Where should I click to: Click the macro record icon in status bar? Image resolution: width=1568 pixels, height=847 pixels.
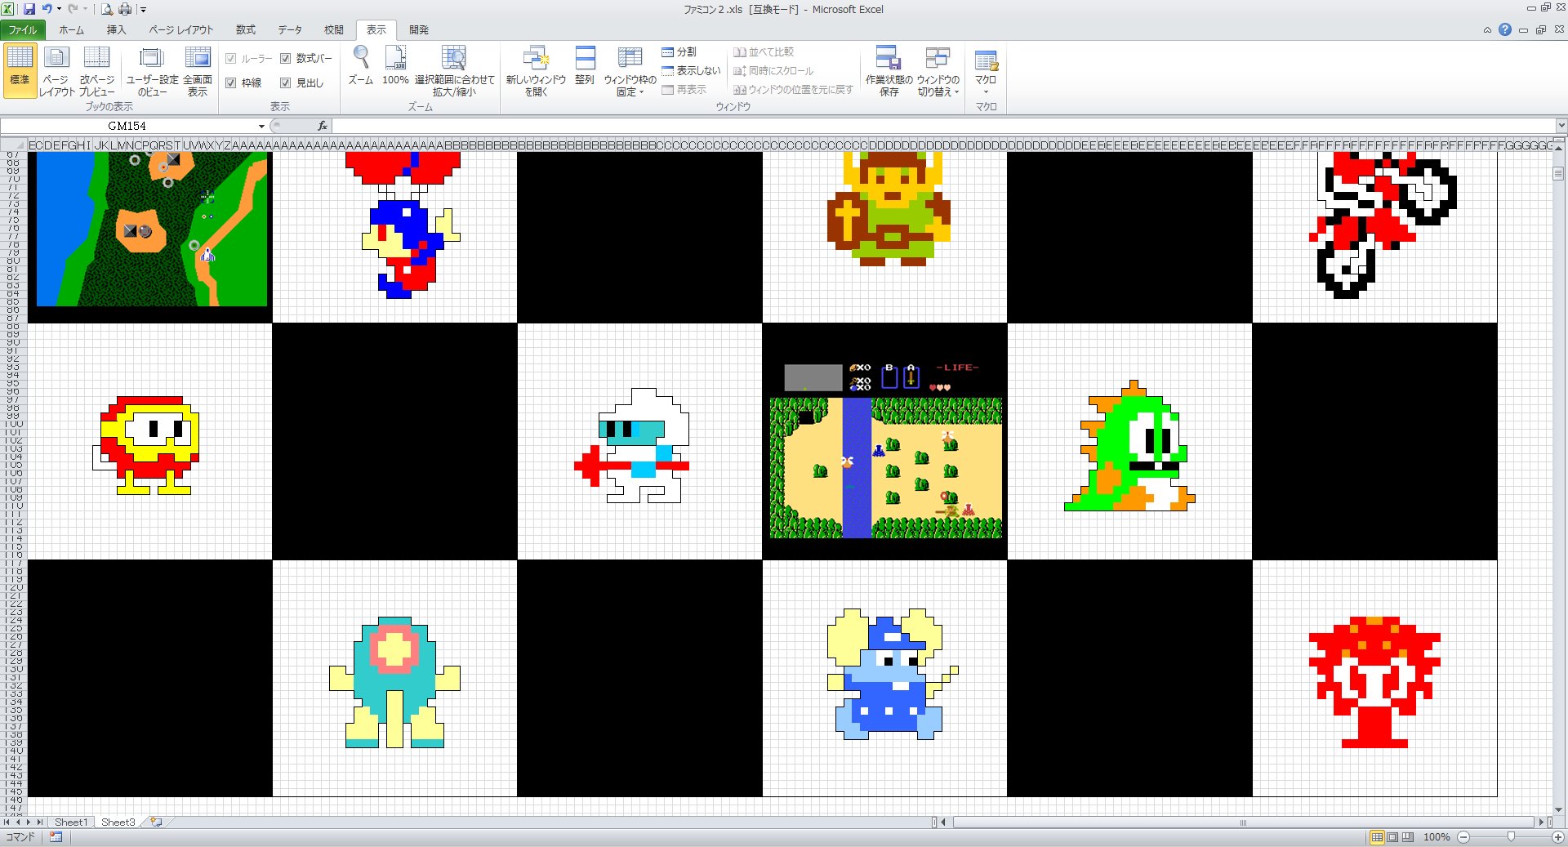pos(56,837)
